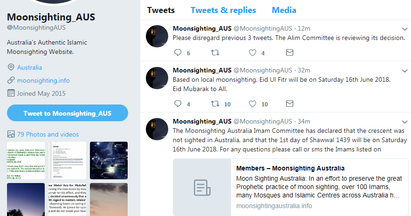Like the Eid Mubarak tweet

[253, 104]
